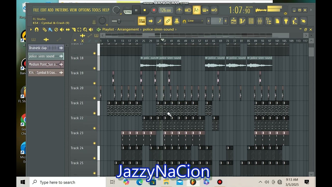
Task: Open the PATTERNS menu
Action: [62, 10]
